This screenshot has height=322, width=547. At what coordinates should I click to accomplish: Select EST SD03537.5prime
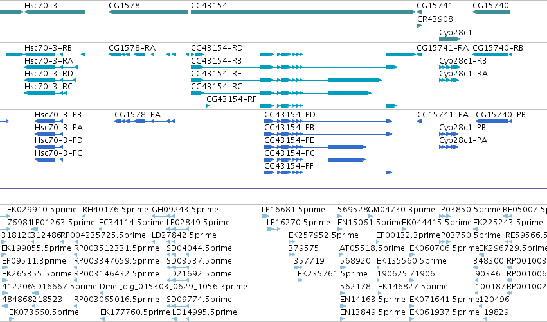[199, 261]
